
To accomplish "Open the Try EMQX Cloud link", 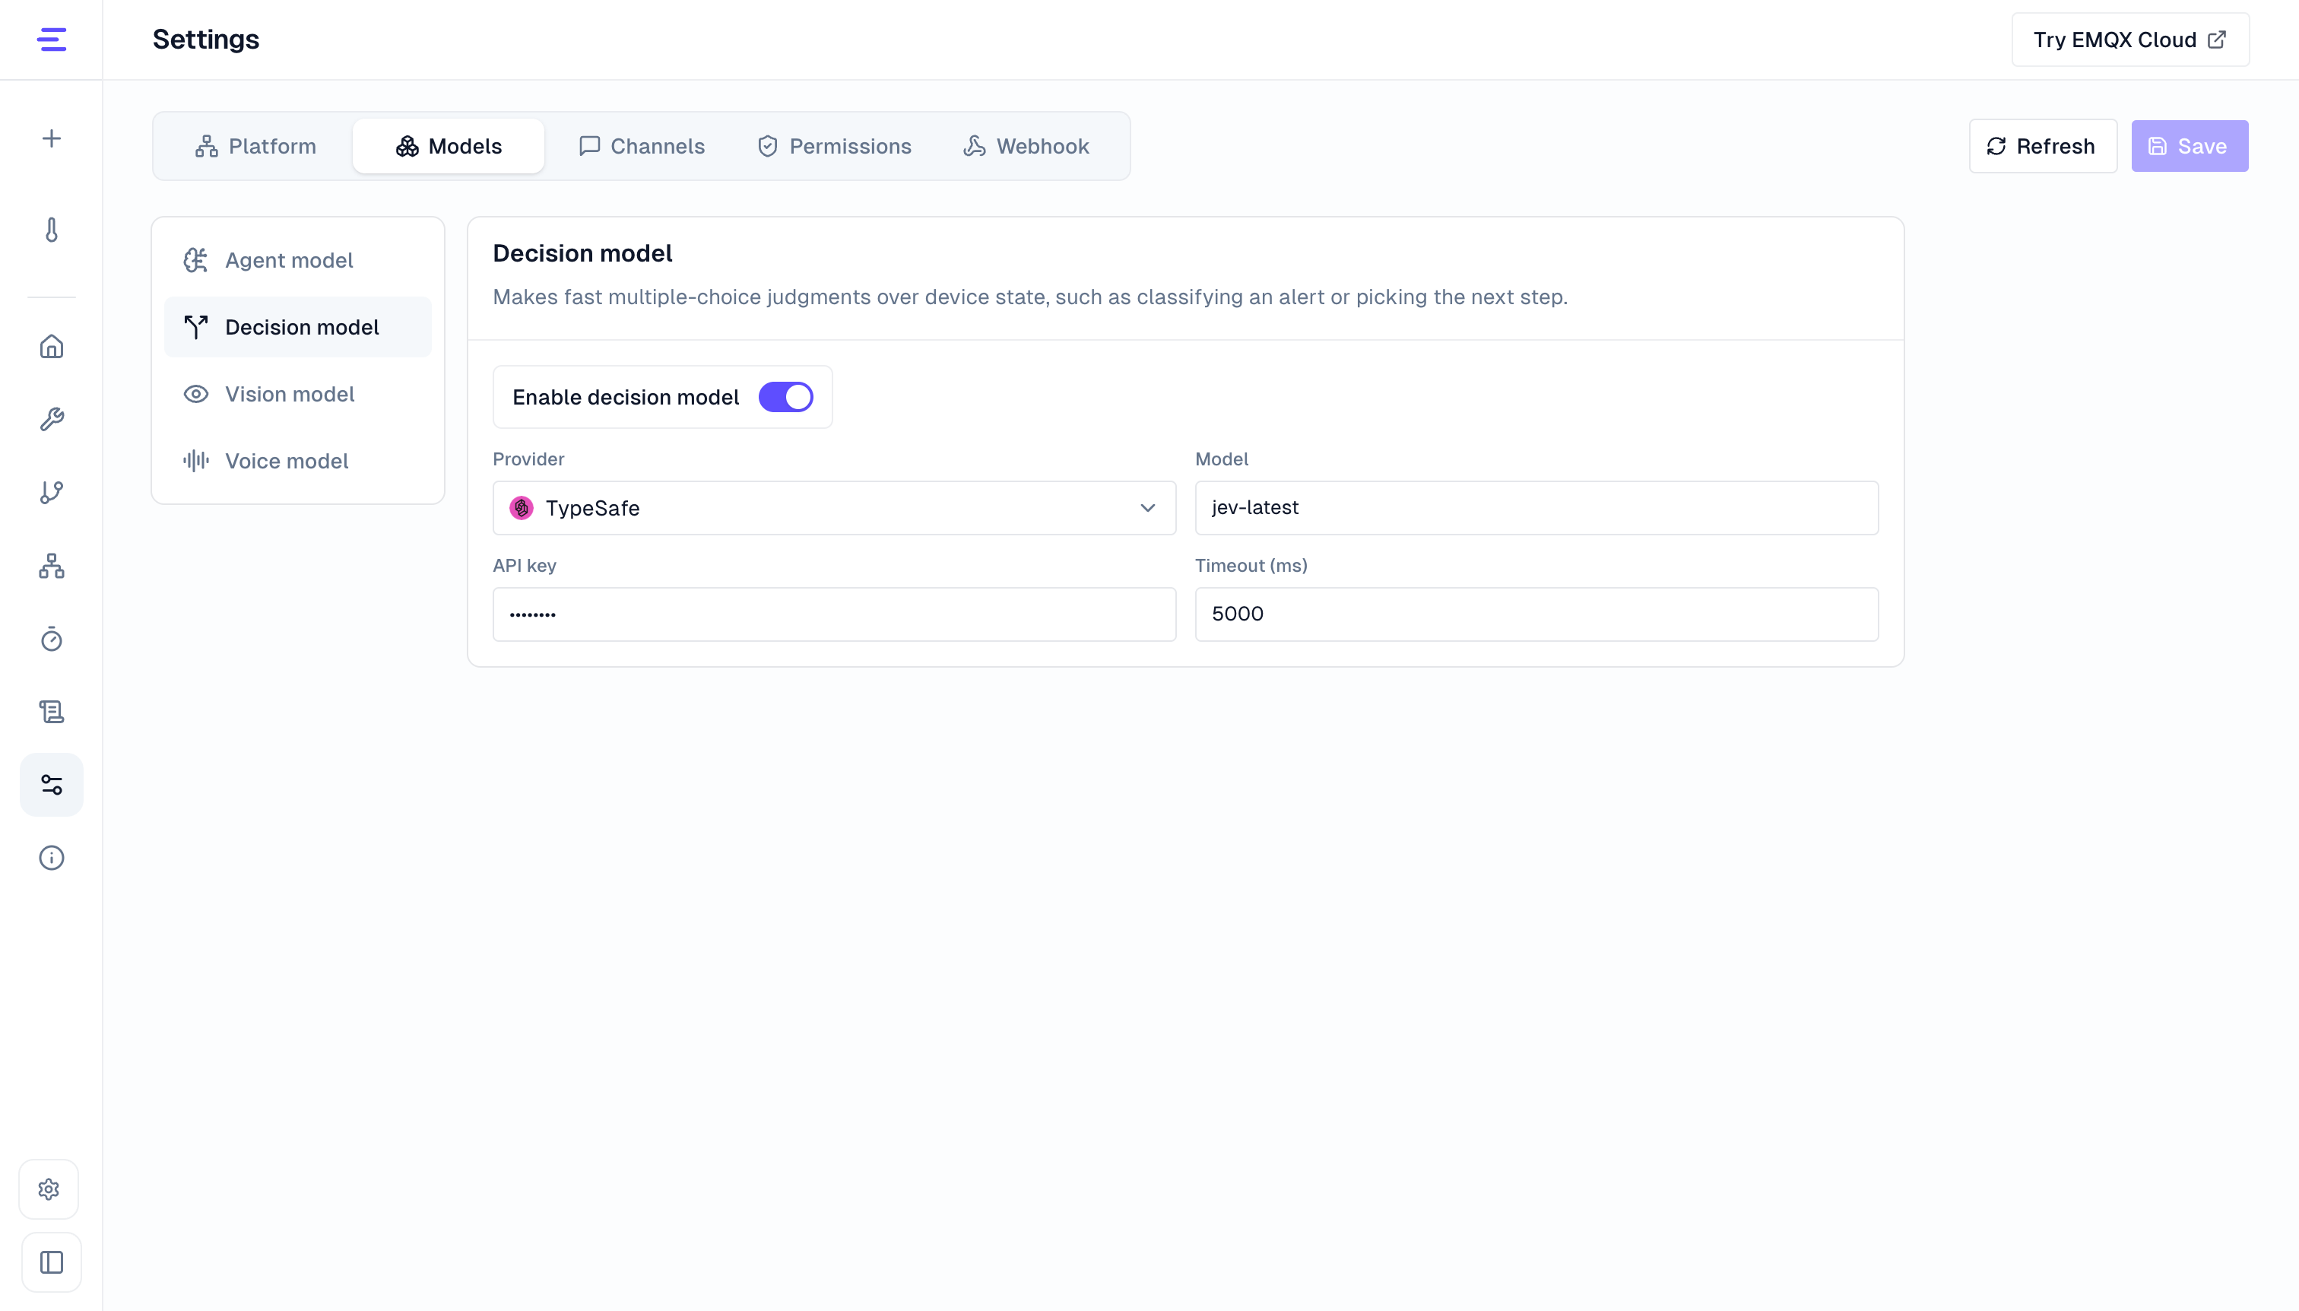I will tap(2129, 40).
